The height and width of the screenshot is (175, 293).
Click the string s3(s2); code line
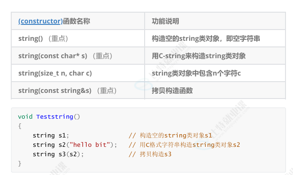coord(58,154)
